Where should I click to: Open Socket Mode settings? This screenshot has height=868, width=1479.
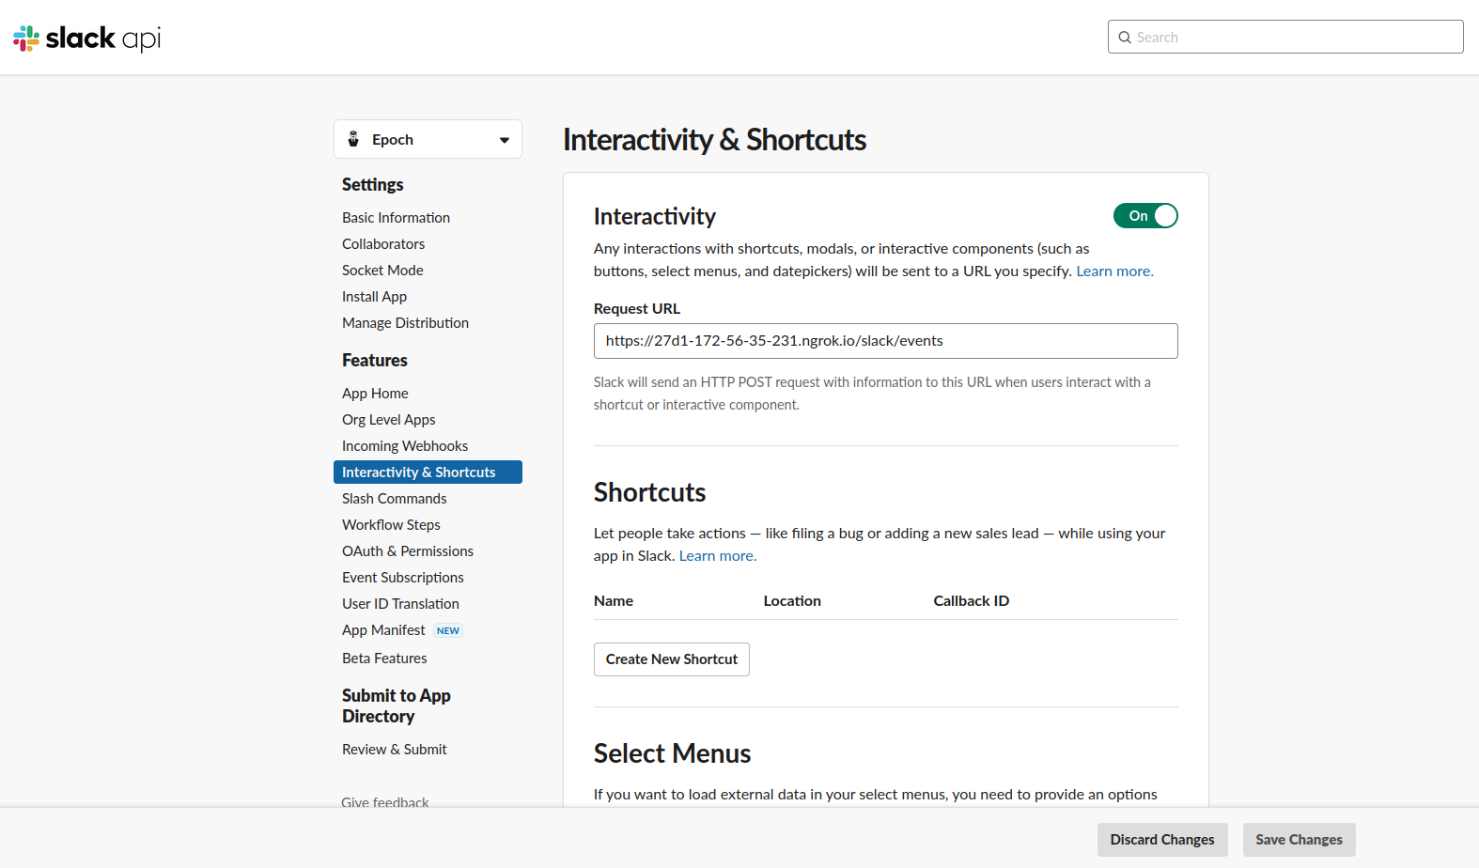[x=382, y=271]
